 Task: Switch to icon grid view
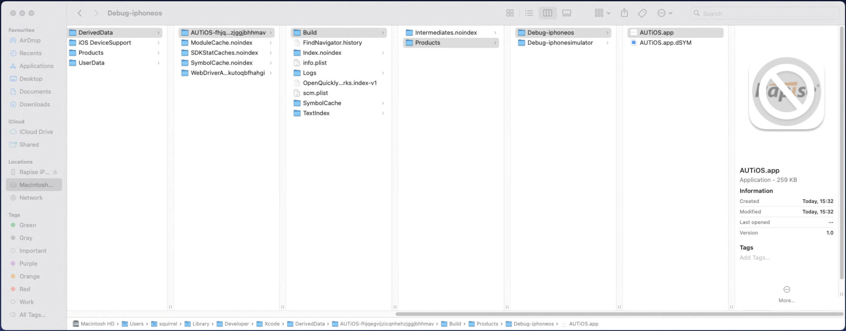pyautogui.click(x=510, y=13)
